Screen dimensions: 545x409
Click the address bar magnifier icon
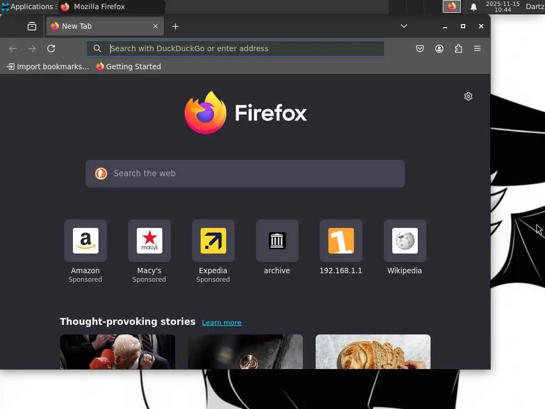[97, 48]
